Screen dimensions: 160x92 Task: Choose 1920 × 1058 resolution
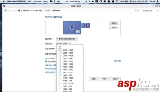tap(68, 67)
